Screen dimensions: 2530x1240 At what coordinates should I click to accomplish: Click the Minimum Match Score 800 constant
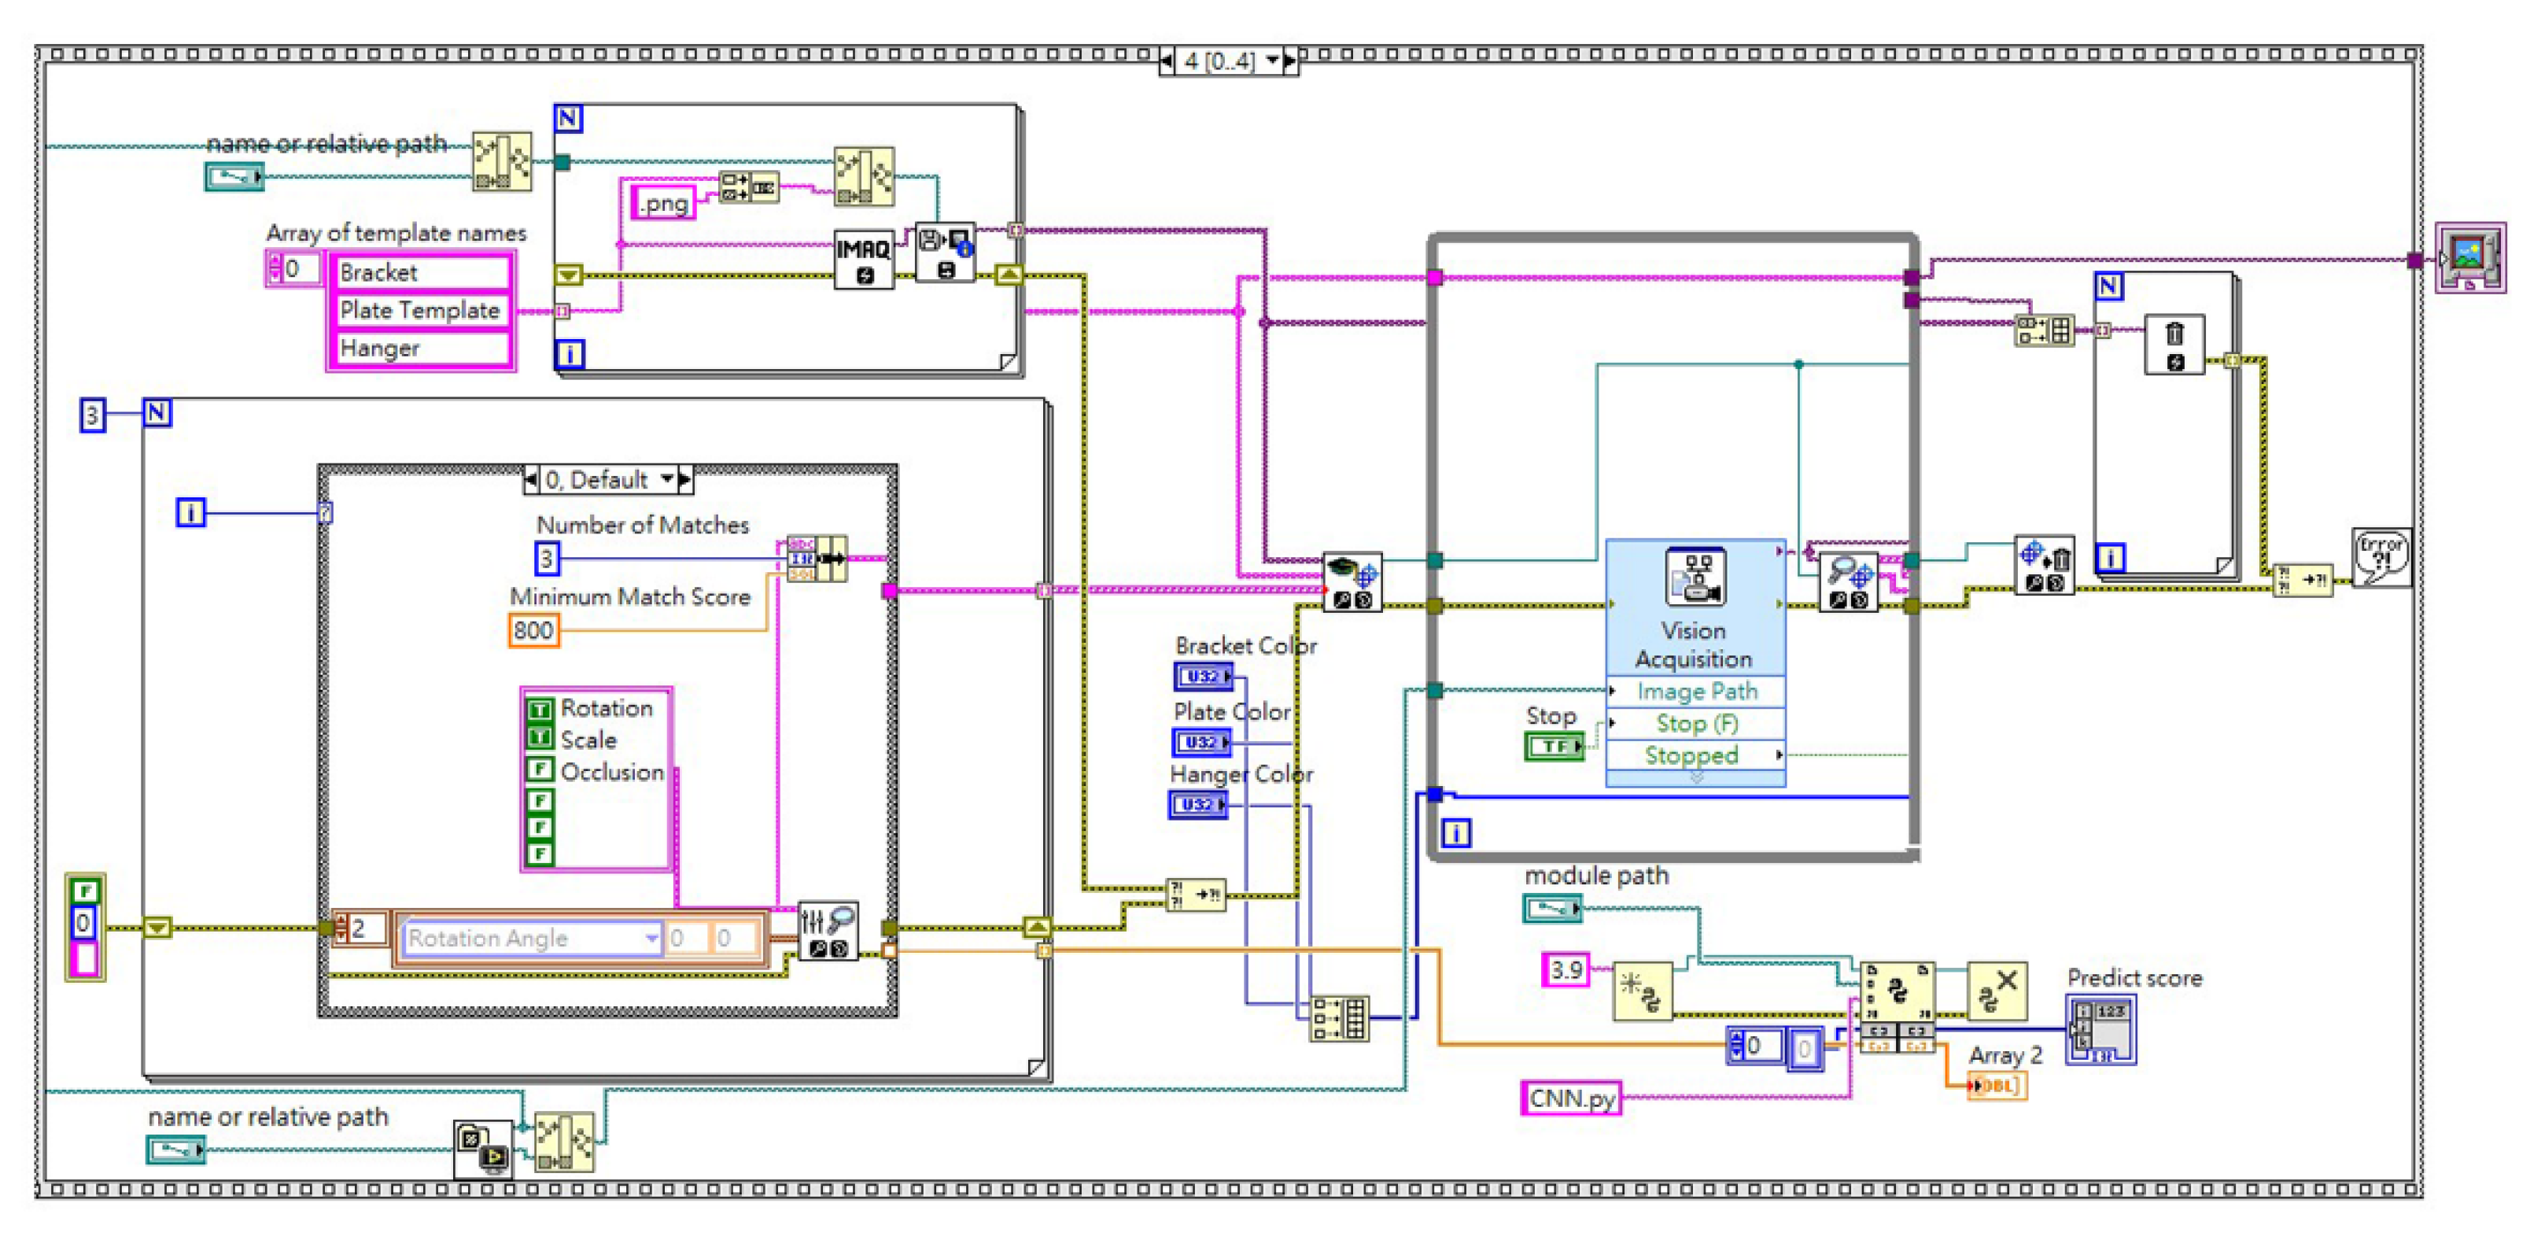click(533, 629)
